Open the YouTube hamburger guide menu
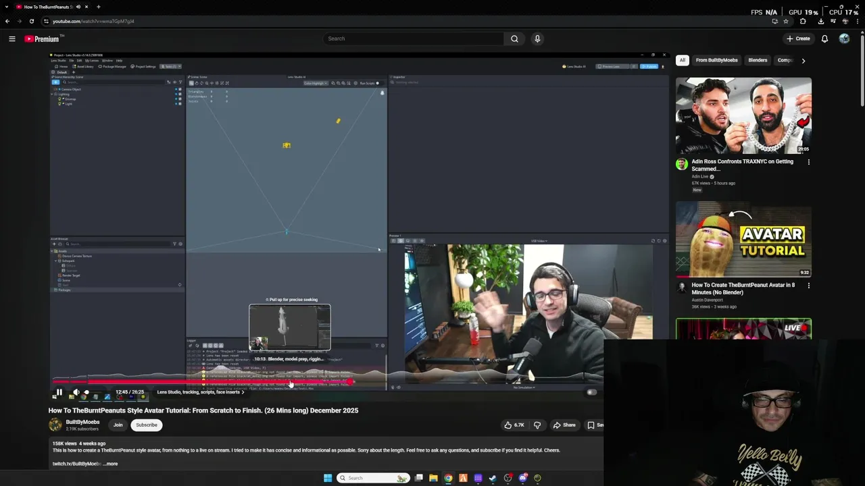The width and height of the screenshot is (865, 486). tap(11, 38)
